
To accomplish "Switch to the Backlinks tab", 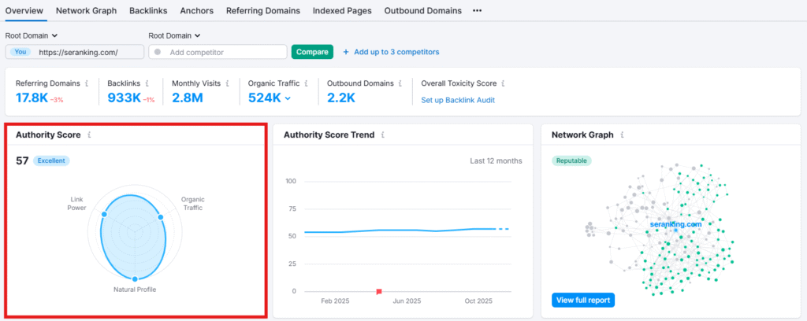I will [x=148, y=11].
